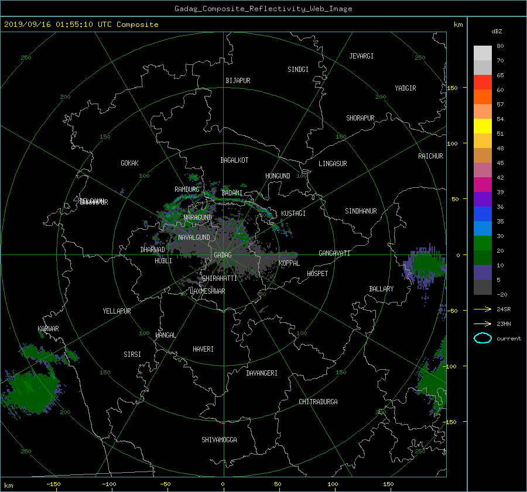Screen dimensions: 527x492
Task: Click the YADGIR town label
Action: tap(405, 88)
